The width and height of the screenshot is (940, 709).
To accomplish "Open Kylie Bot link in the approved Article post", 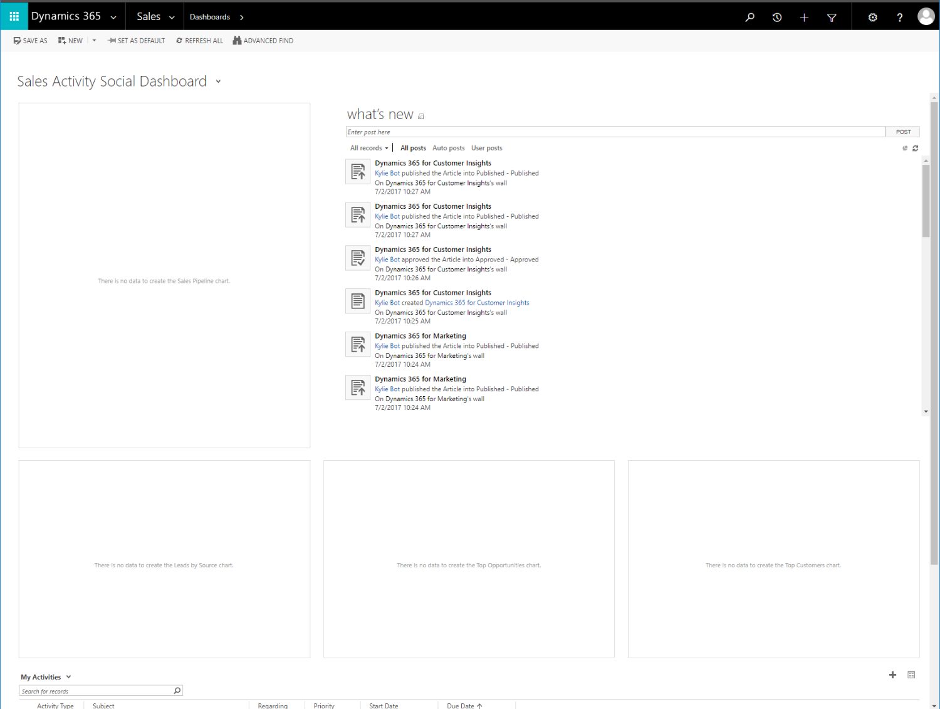I will (387, 260).
